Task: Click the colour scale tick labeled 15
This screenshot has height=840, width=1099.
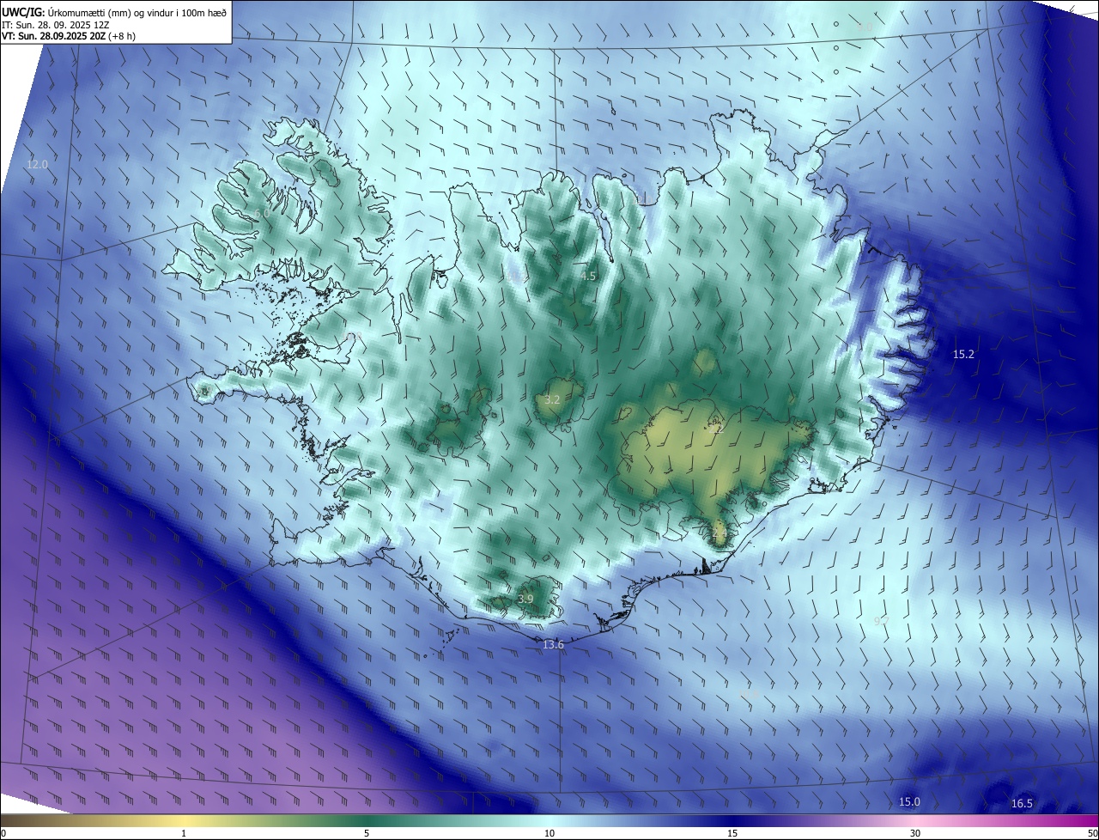Action: click(732, 833)
